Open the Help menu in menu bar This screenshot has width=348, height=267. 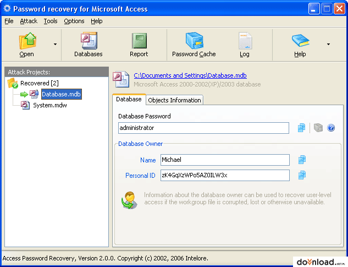(x=97, y=21)
